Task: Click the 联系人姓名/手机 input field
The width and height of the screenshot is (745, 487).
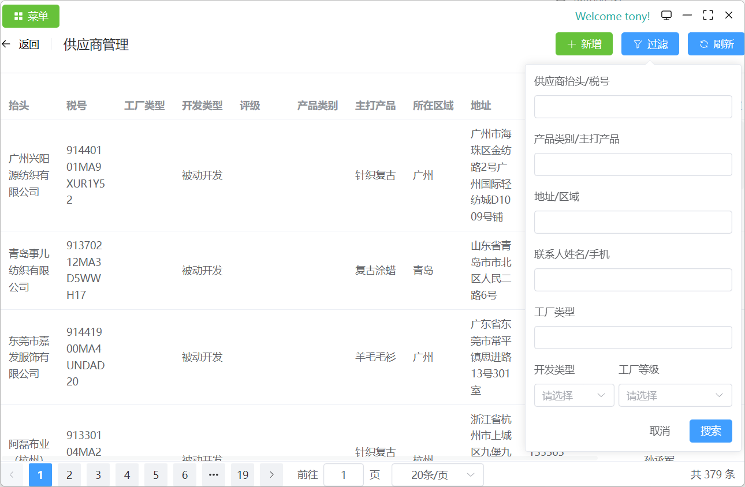Action: pyautogui.click(x=633, y=280)
